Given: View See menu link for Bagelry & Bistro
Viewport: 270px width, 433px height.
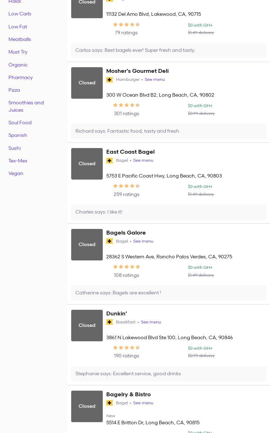Looking at the screenshot, I should click(x=143, y=403).
